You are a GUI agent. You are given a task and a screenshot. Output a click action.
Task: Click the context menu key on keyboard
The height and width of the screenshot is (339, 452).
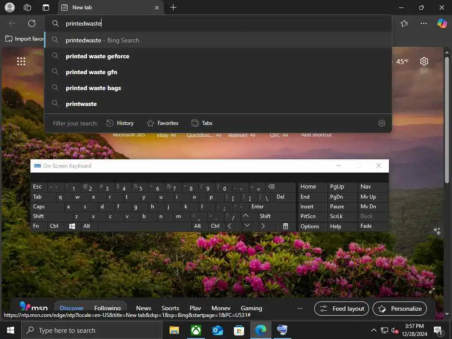tap(286, 226)
